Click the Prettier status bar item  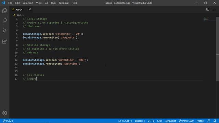(201, 121)
